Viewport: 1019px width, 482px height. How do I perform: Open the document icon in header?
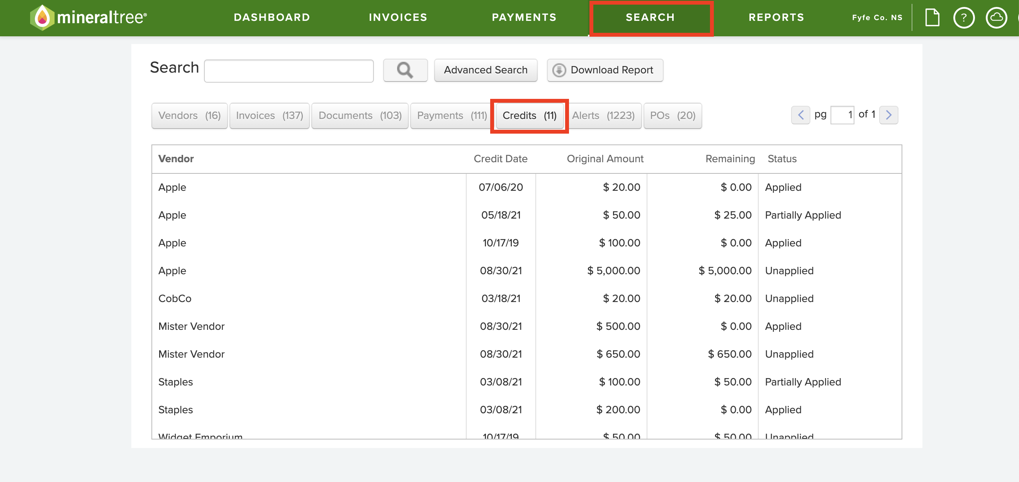[x=932, y=17]
